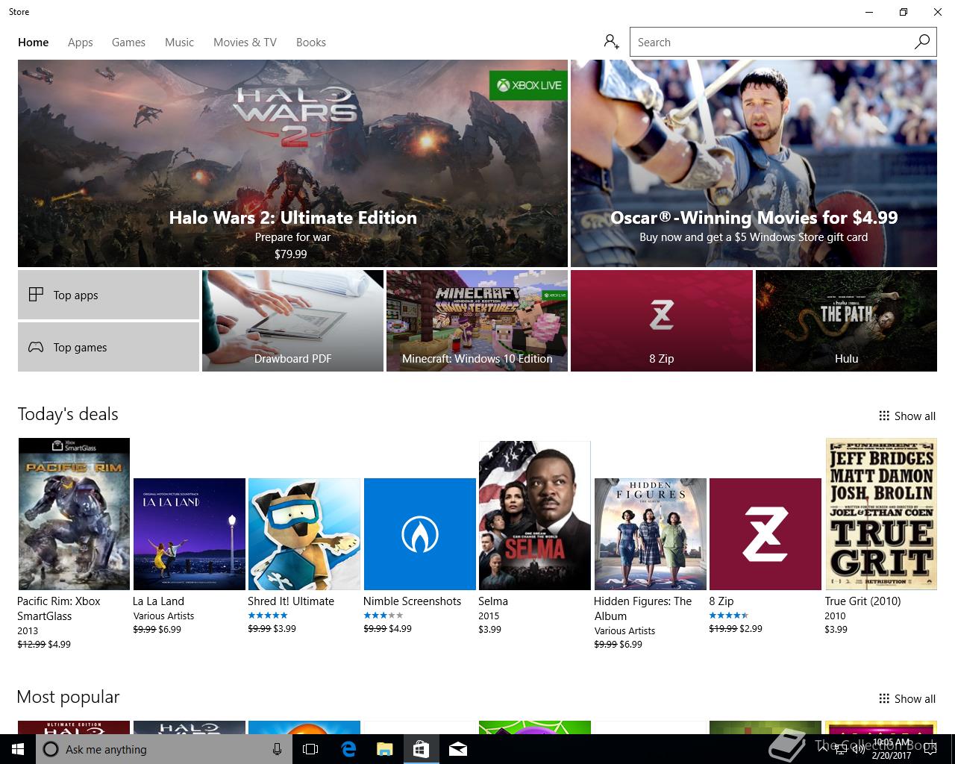This screenshot has height=764, width=955.
Task: Click the 'La La Land' title text
Action: [x=158, y=601]
